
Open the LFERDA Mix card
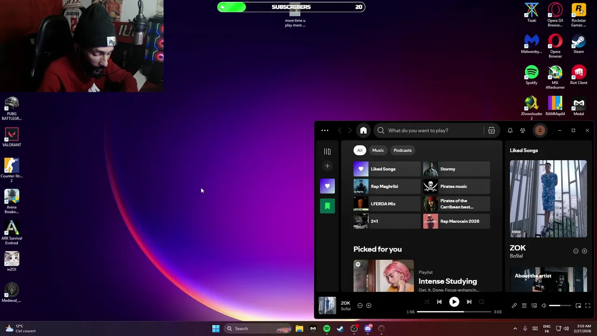387,204
